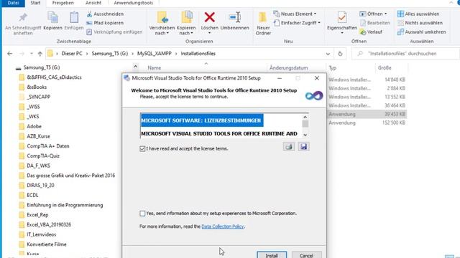Select the Anwendung row sized 152'500 KB
Image resolution: width=460 pixels, height=258 pixels.
click(x=367, y=123)
